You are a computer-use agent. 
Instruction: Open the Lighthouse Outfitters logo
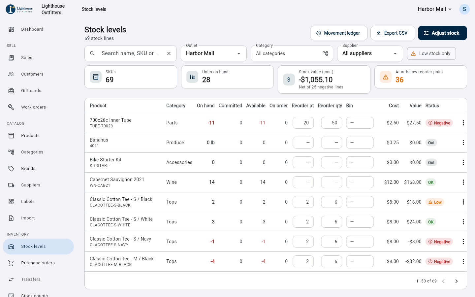tap(19, 9)
